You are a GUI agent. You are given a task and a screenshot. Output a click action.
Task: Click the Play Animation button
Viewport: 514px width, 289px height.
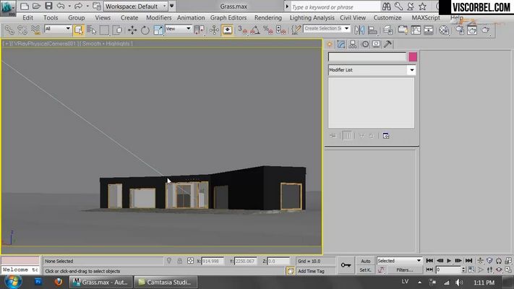[449, 261]
